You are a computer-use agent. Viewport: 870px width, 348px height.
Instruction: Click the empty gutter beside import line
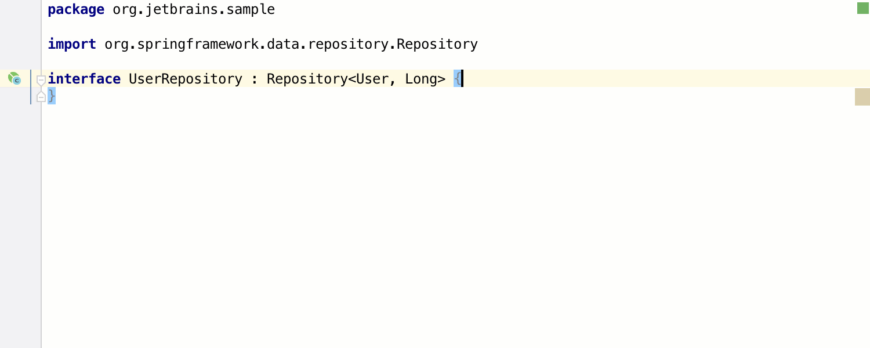click(x=20, y=44)
